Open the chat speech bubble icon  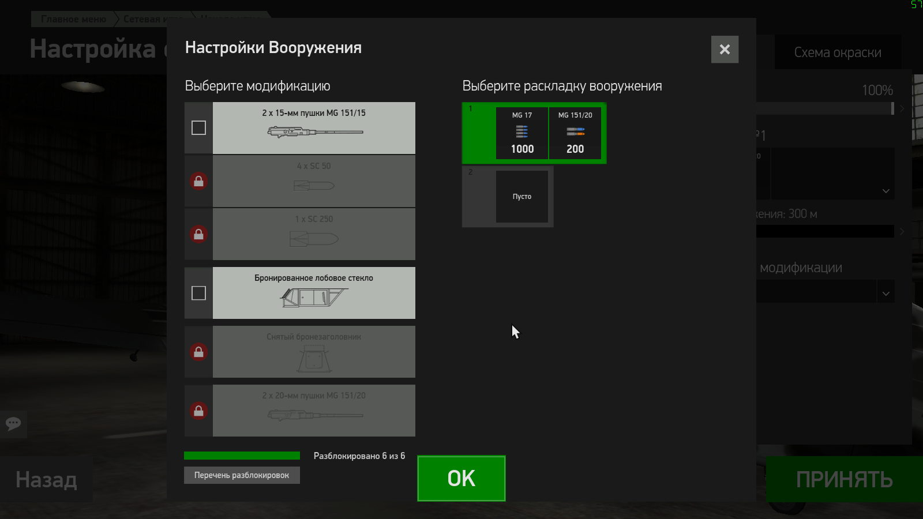click(13, 424)
